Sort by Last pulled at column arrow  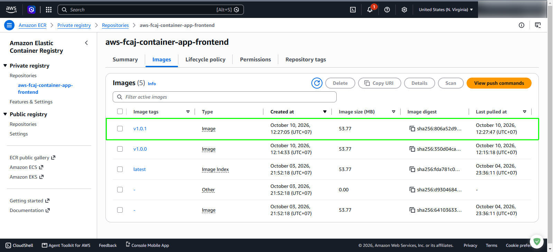(x=525, y=112)
